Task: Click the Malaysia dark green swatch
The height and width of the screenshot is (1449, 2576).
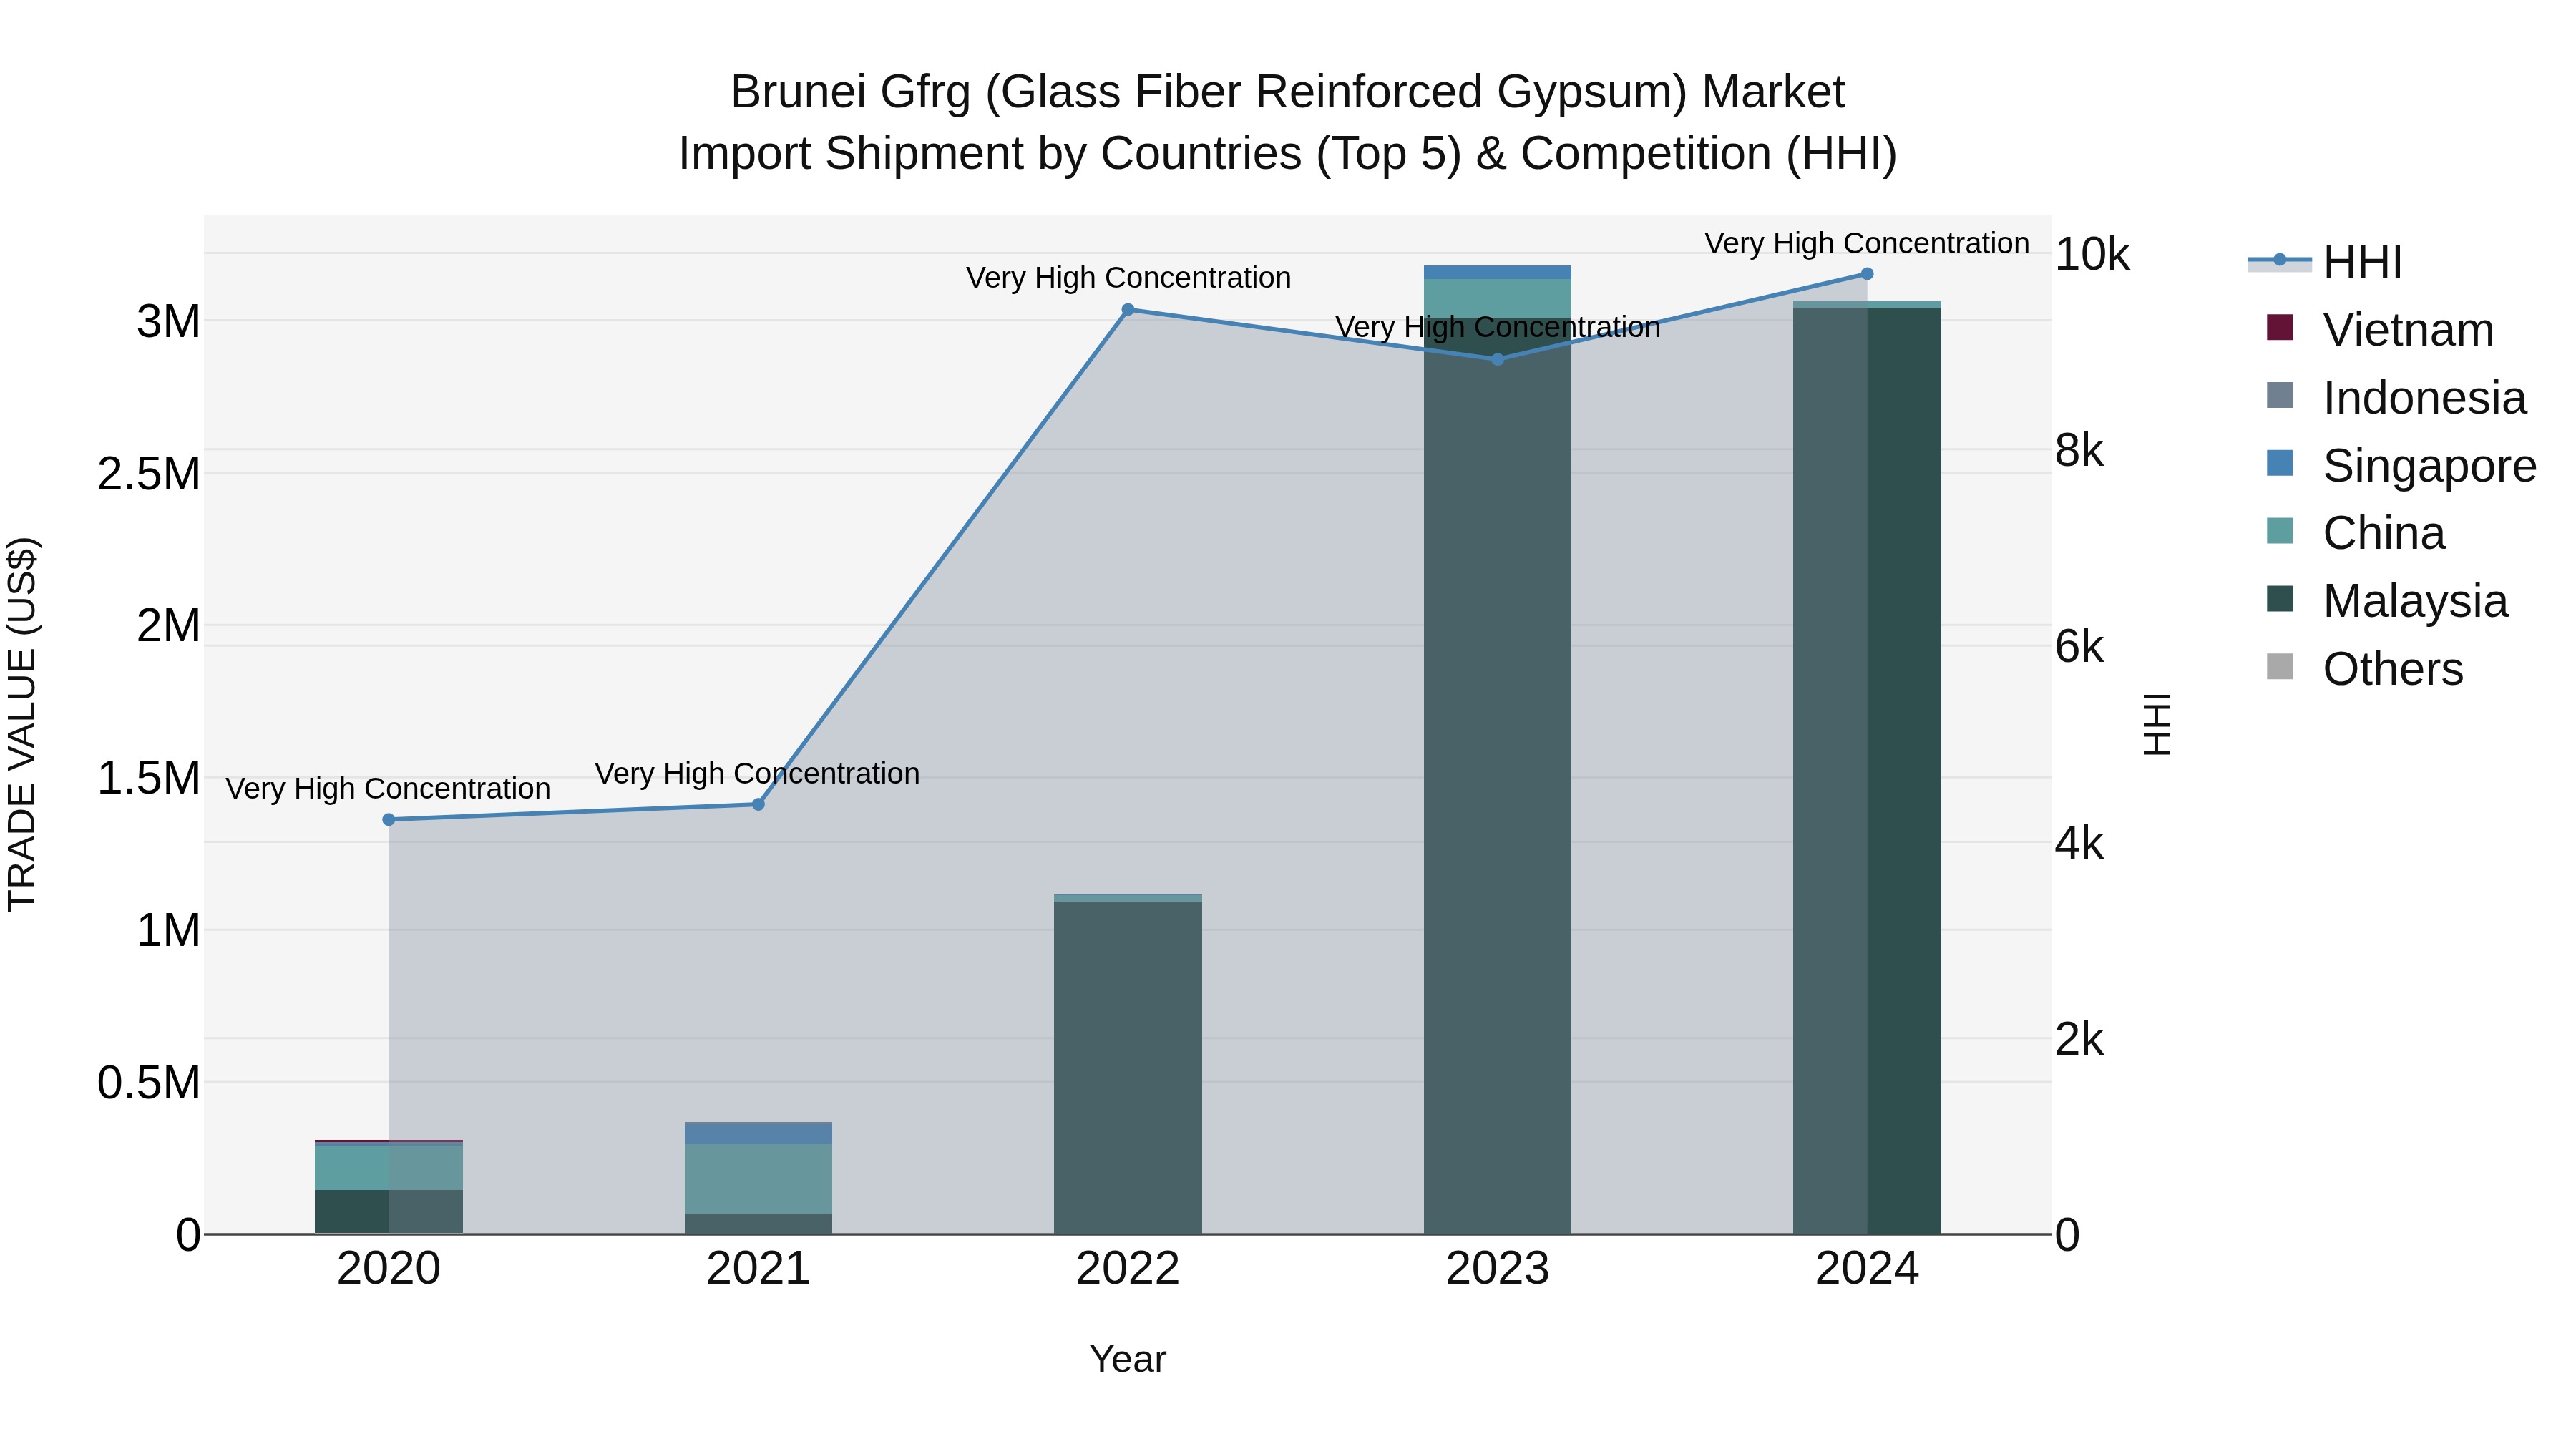Action: [x=2280, y=599]
